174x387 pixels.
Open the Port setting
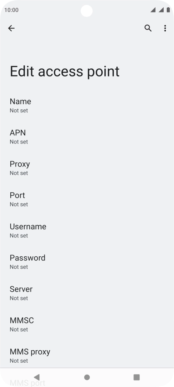coord(87,199)
